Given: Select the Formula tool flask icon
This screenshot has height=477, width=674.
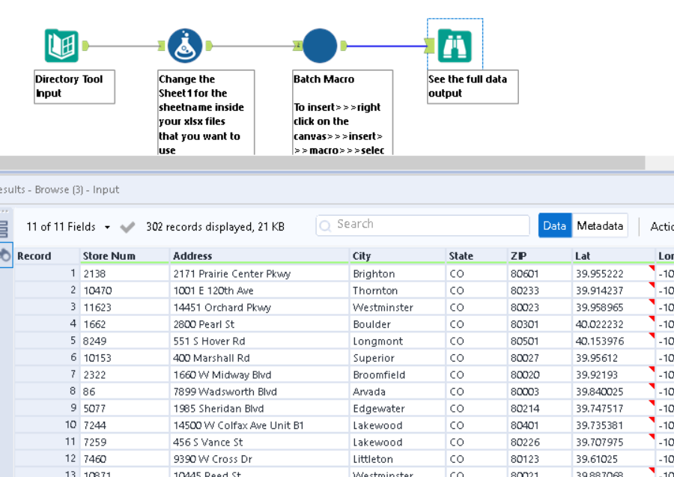Looking at the screenshot, I should (x=184, y=46).
